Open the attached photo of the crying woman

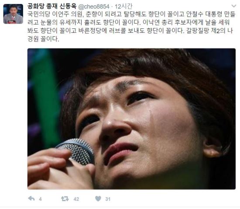(131, 119)
